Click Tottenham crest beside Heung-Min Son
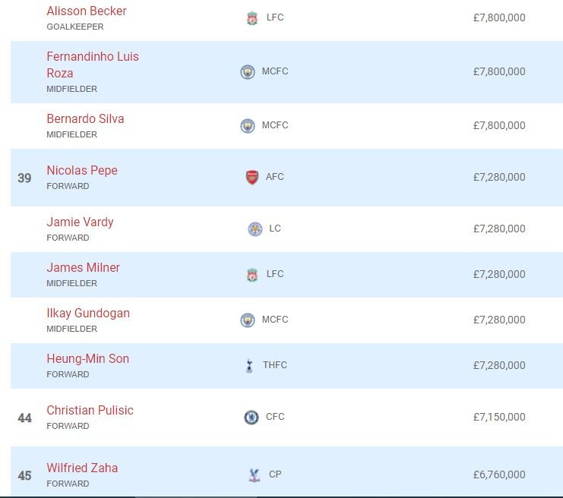The width and height of the screenshot is (563, 498). coord(249,366)
